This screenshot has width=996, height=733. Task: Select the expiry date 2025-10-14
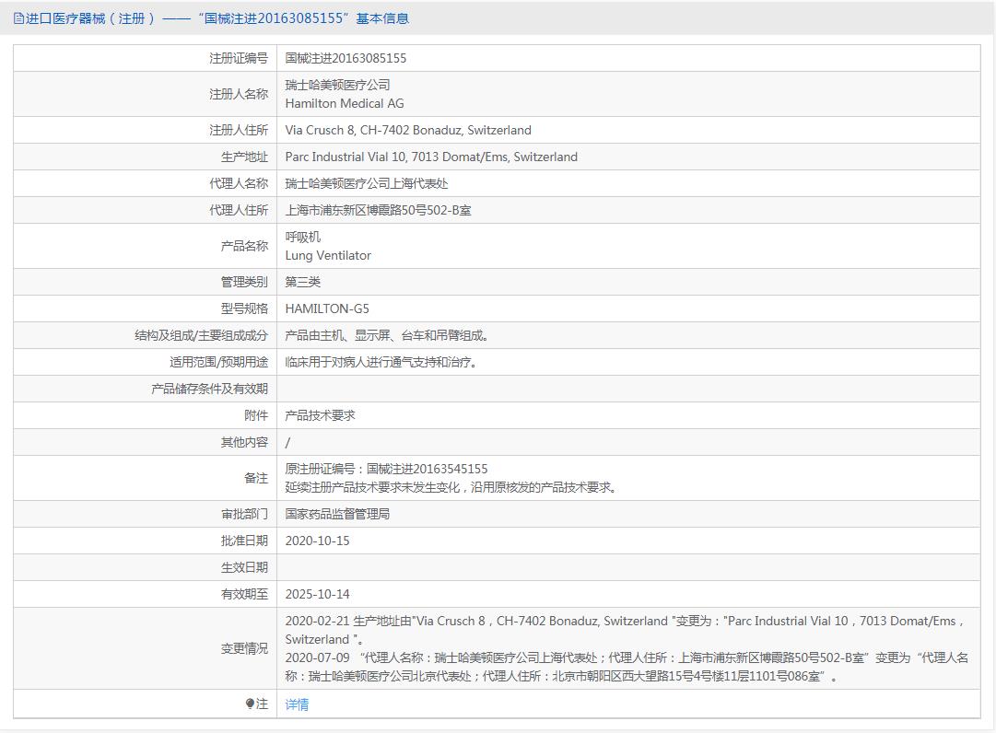[318, 594]
